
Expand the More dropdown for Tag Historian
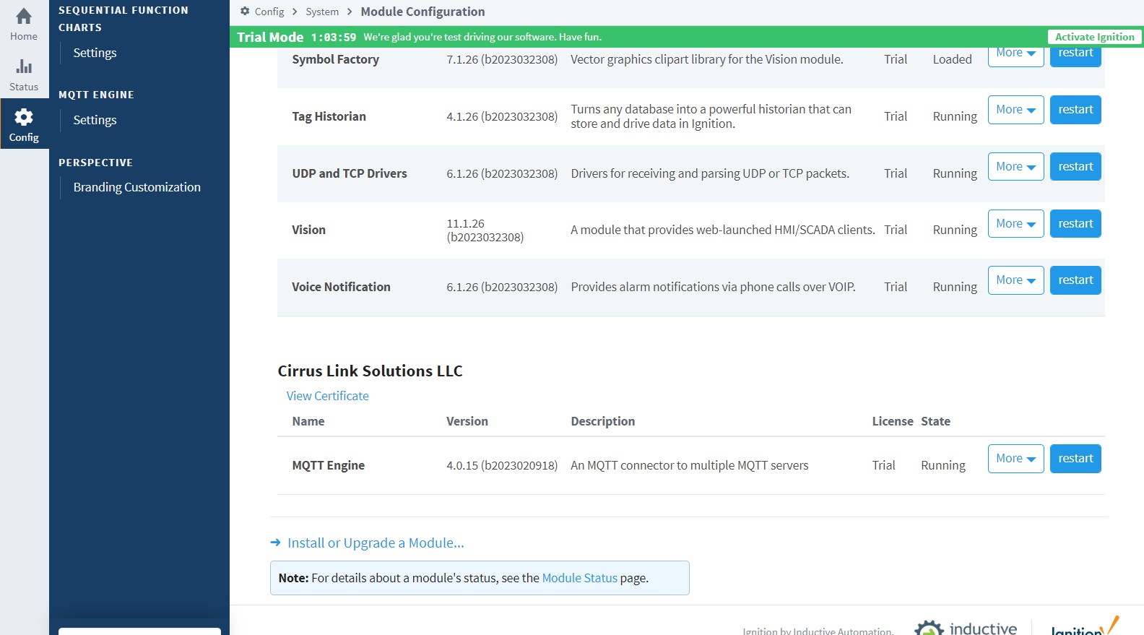(1015, 110)
